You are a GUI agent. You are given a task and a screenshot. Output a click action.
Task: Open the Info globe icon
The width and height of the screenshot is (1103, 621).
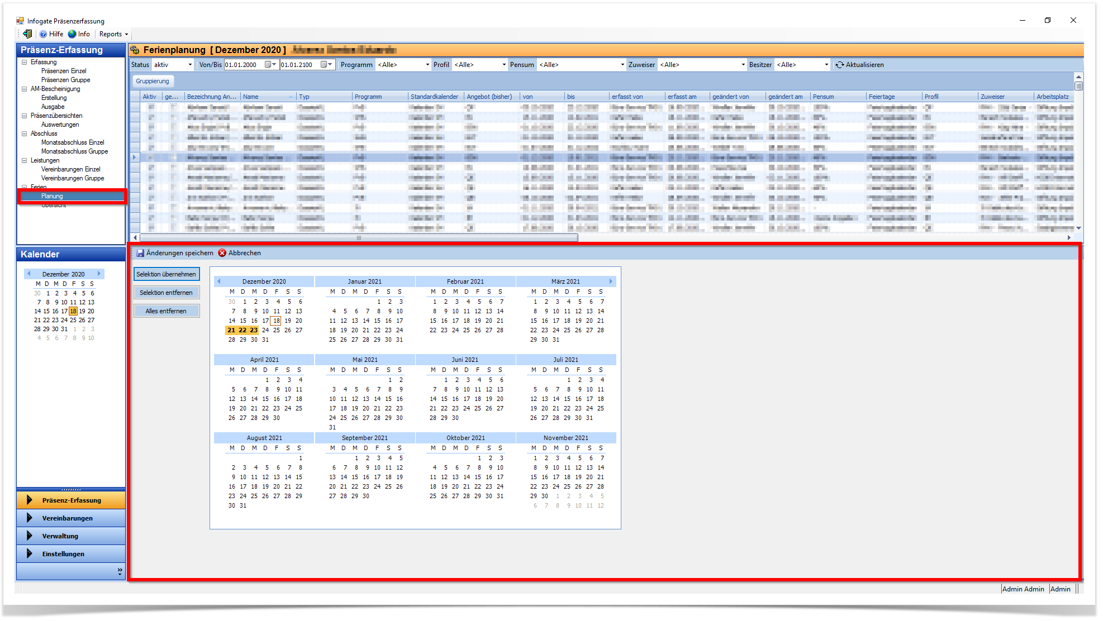(x=72, y=34)
